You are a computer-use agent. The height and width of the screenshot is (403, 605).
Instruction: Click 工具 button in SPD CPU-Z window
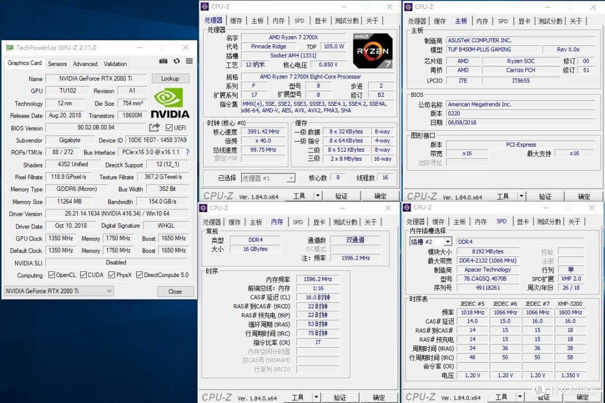point(501,397)
